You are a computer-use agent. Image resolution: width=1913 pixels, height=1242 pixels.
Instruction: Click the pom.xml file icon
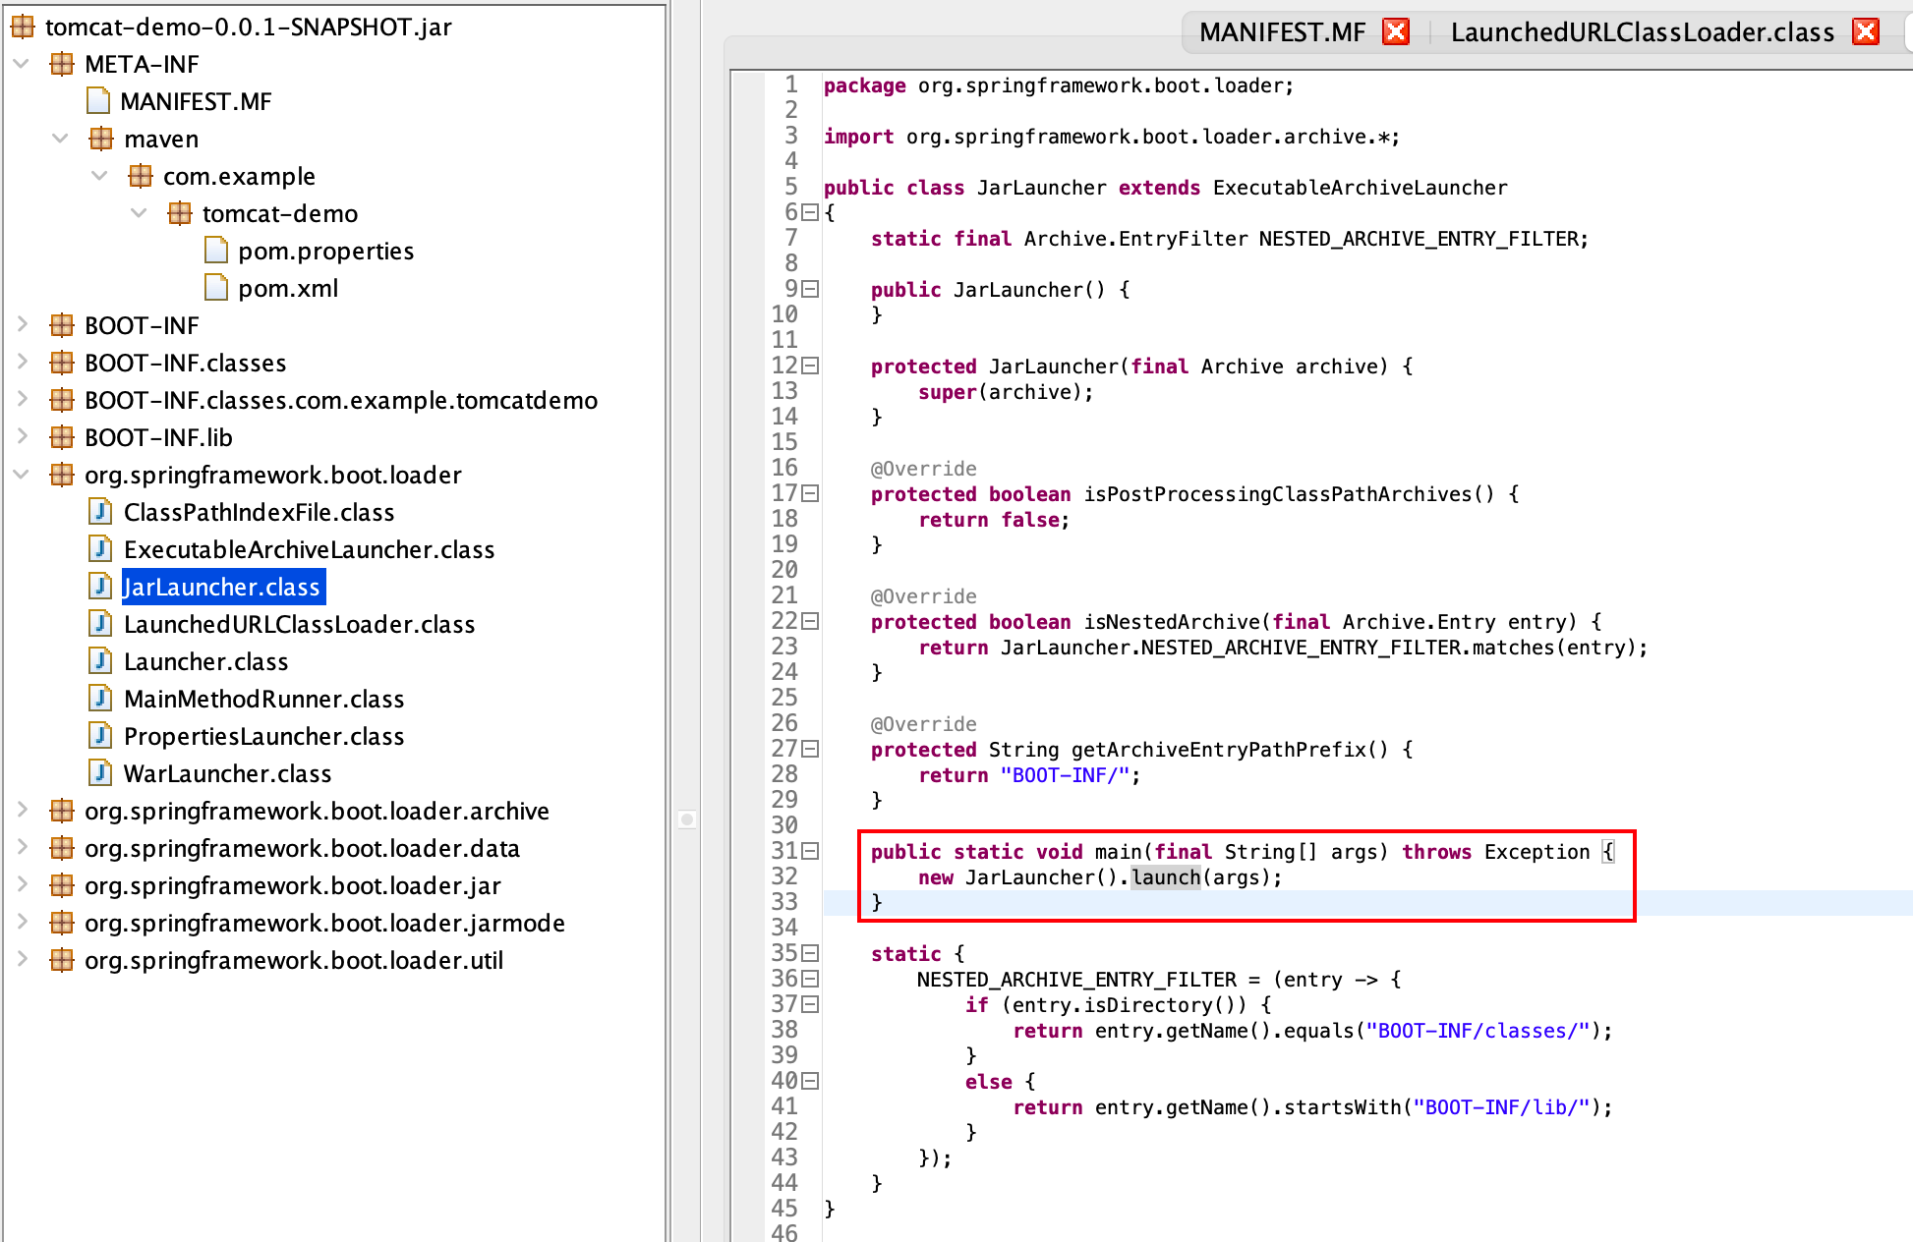click(x=216, y=288)
